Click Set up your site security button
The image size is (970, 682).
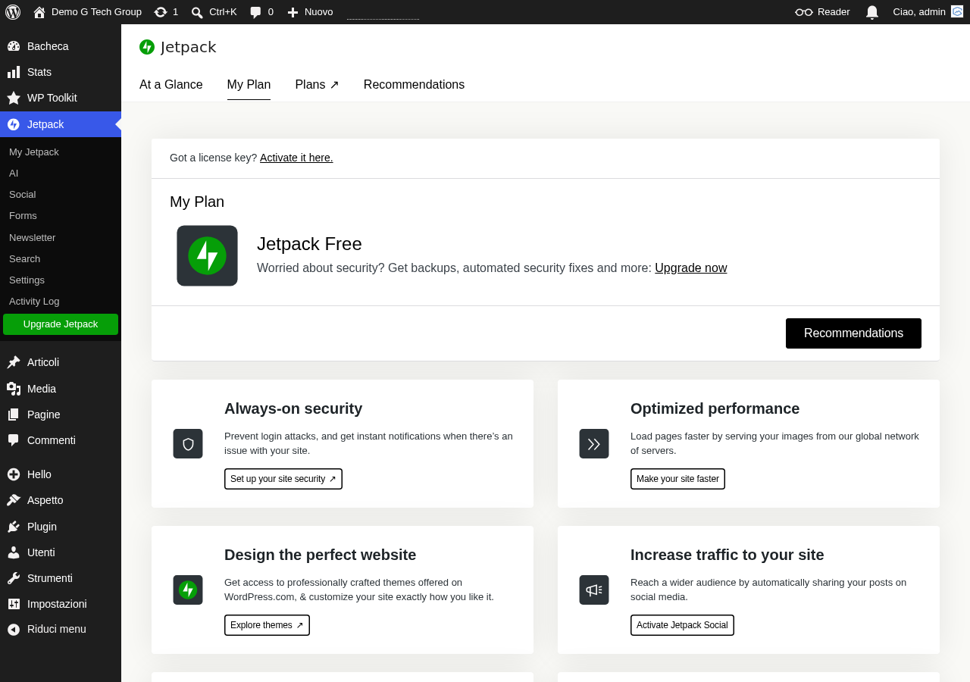coord(283,479)
